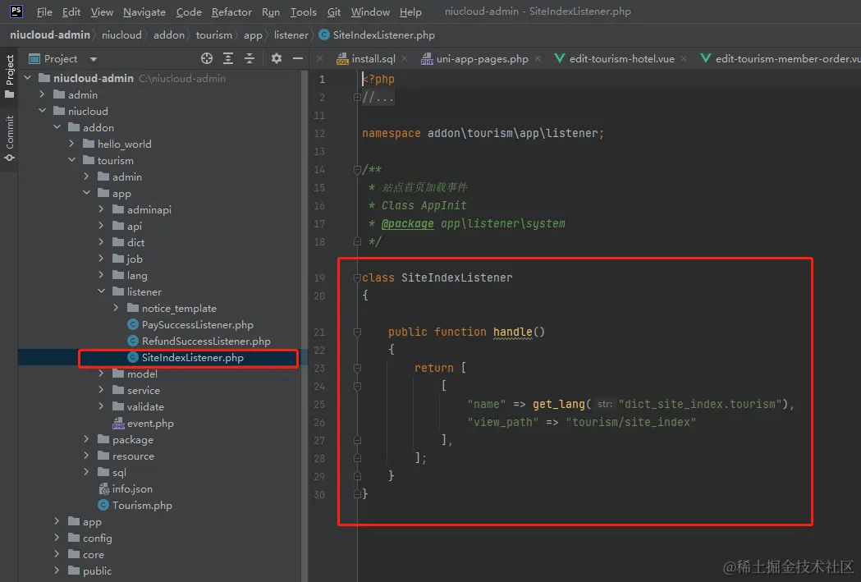Click the @package tag in the doc comment
The image size is (861, 582).
coord(407,223)
